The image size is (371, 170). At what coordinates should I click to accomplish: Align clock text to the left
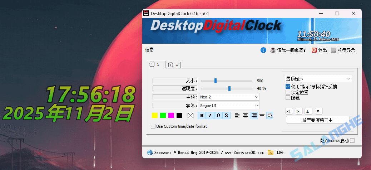(237, 115)
